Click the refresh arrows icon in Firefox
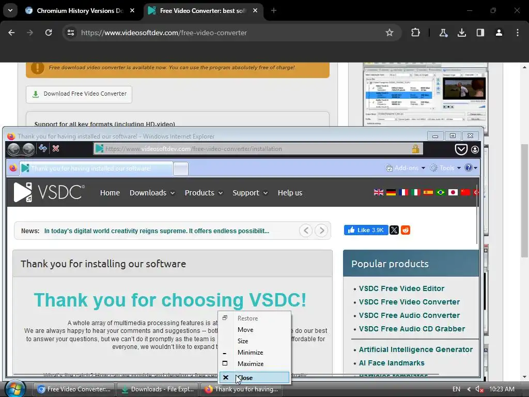The image size is (529, 397). (43, 148)
